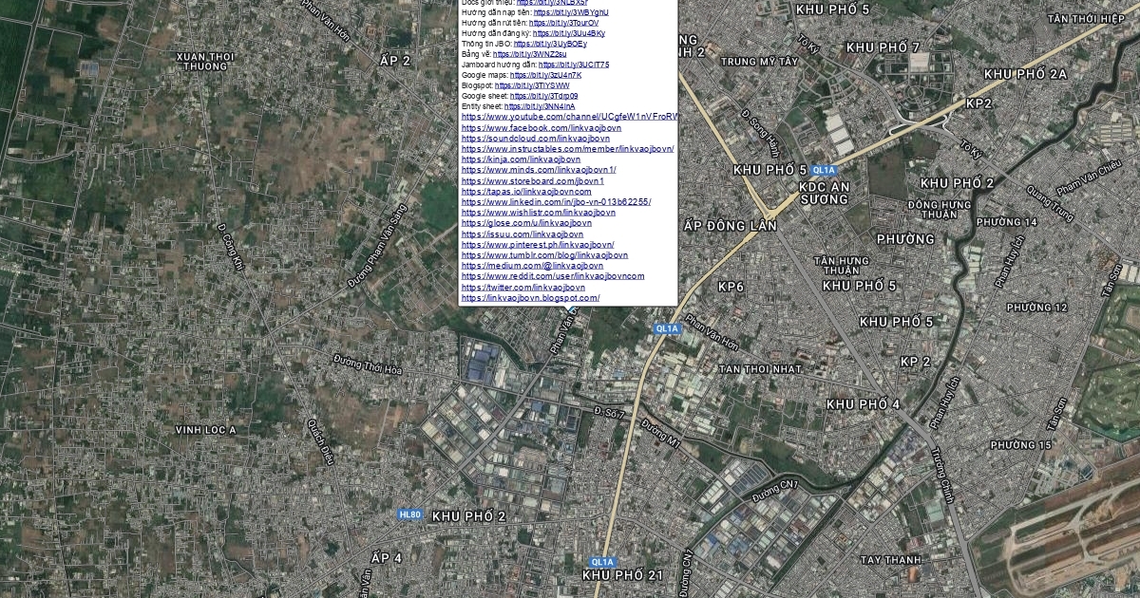Click the KHU PHỐ 21 label
The width and height of the screenshot is (1140, 598).
click(622, 576)
